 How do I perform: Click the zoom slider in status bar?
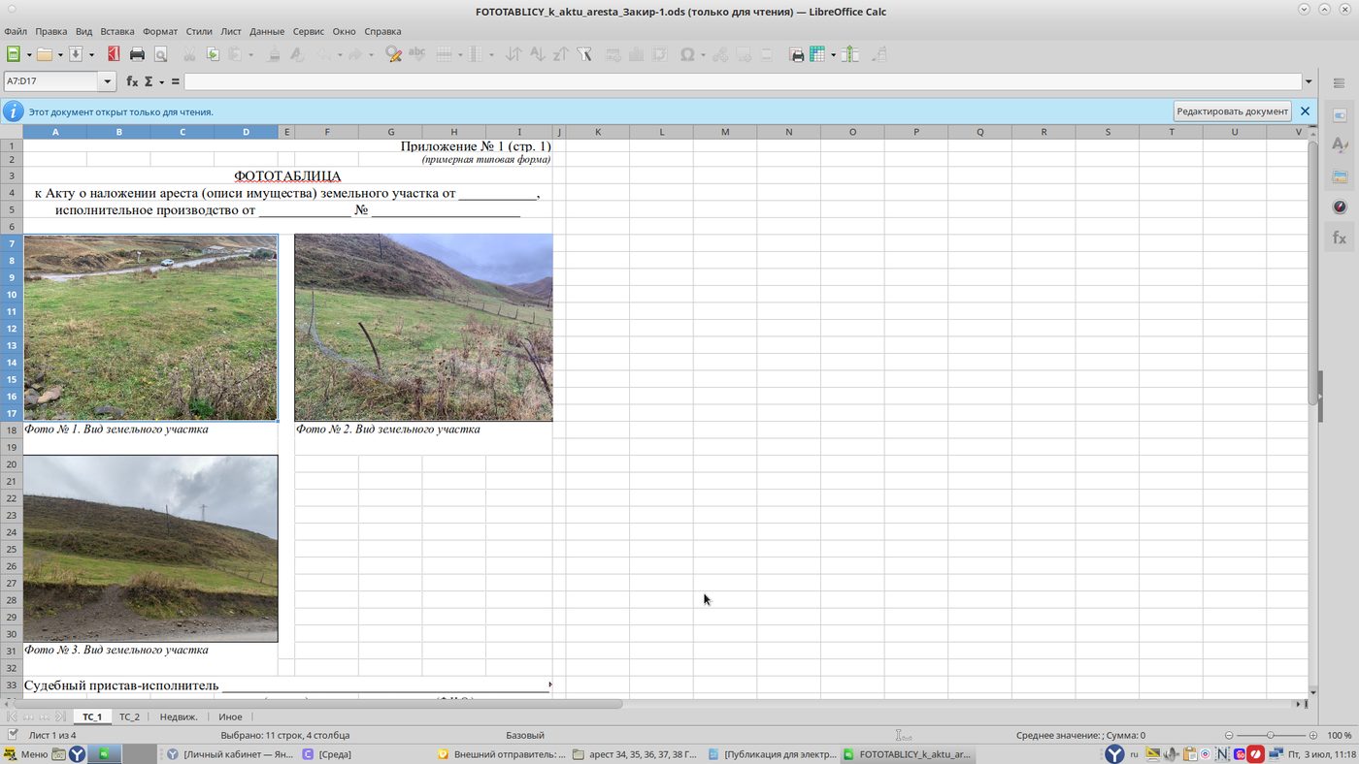(1270, 736)
